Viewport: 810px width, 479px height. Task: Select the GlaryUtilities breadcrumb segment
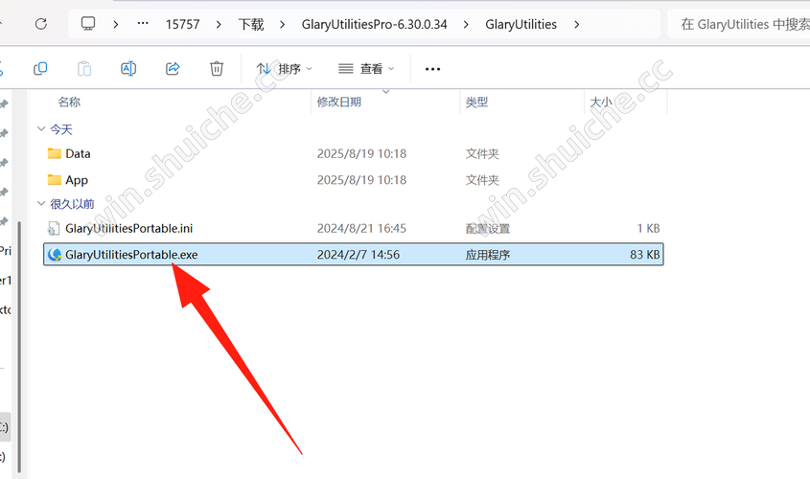(521, 24)
